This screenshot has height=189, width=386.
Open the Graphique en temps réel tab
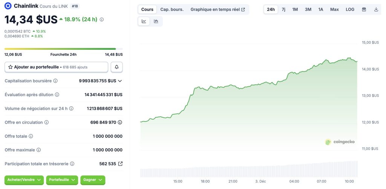[x=218, y=9]
